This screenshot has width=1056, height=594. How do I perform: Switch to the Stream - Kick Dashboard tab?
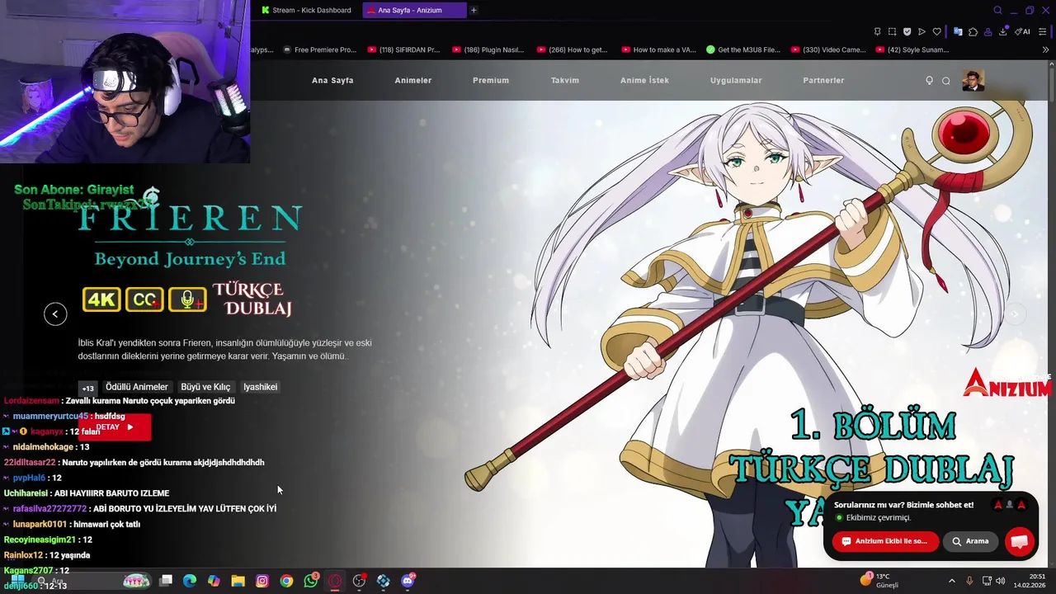(x=306, y=10)
